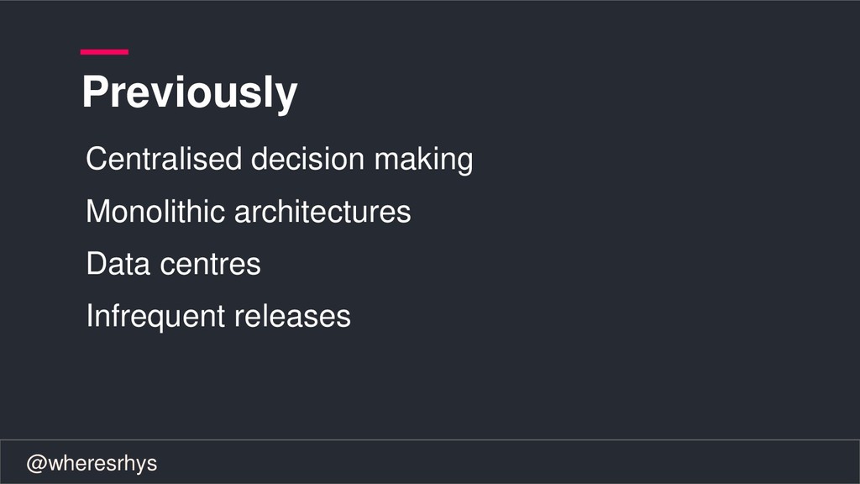860x484 pixels.
Task: Click the word 'Infrequent'
Action: (155, 317)
